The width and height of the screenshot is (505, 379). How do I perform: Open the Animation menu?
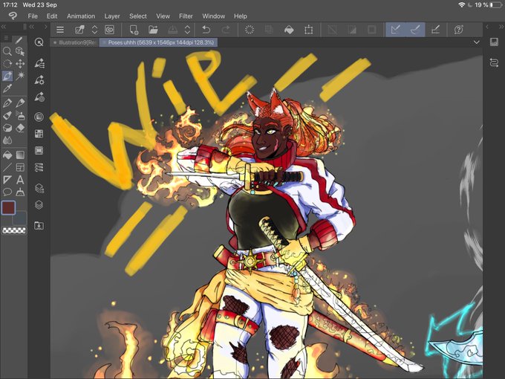pyautogui.click(x=81, y=16)
